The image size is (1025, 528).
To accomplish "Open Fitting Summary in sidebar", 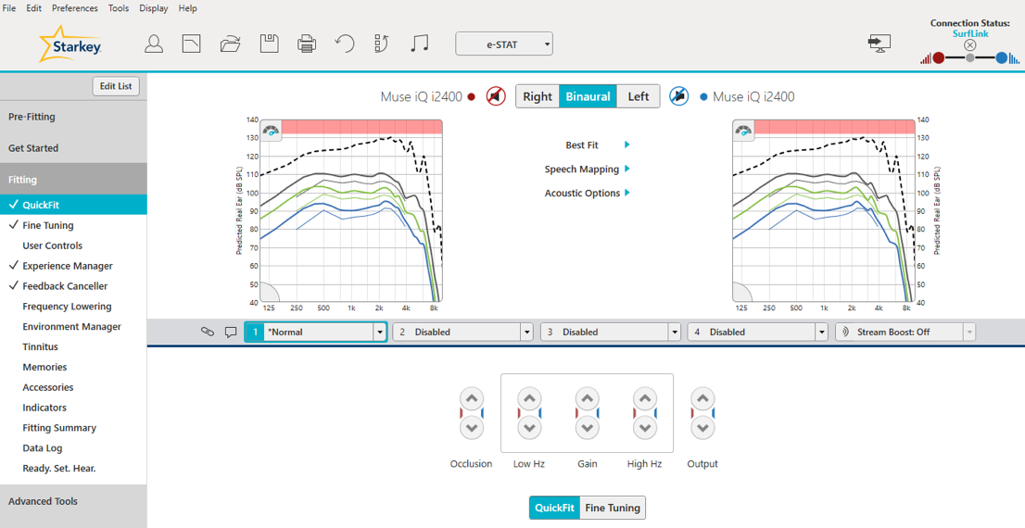I will tap(73, 428).
